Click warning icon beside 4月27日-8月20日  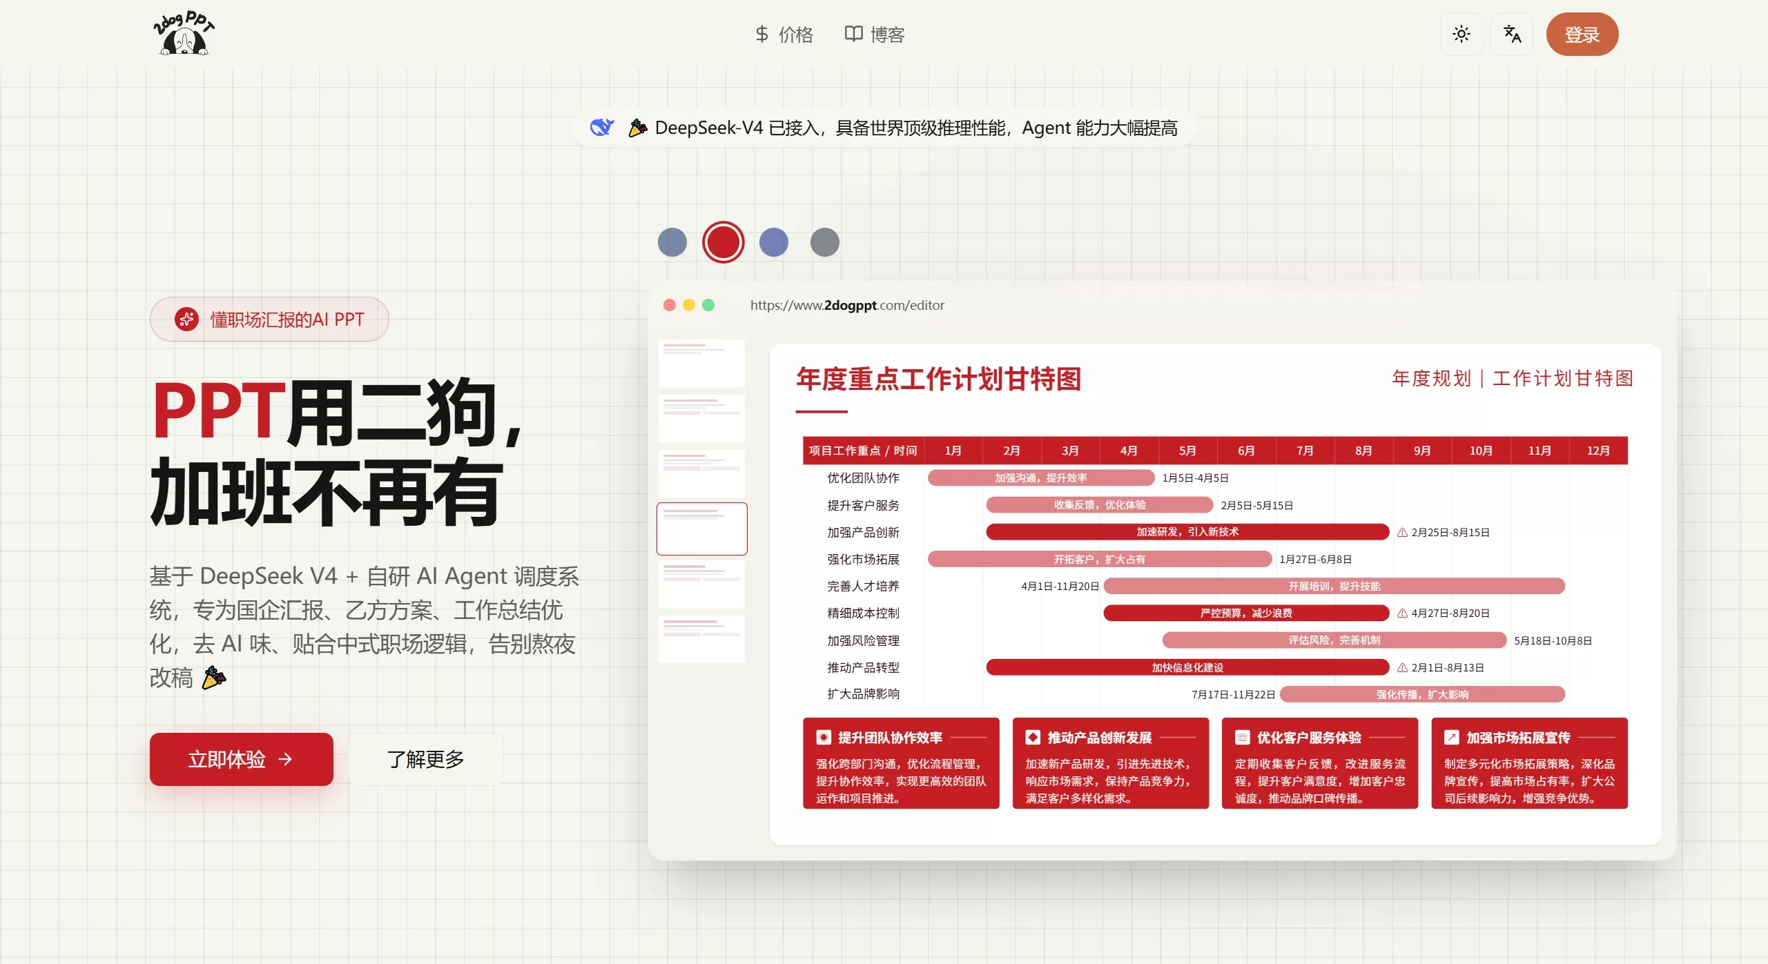1402,613
